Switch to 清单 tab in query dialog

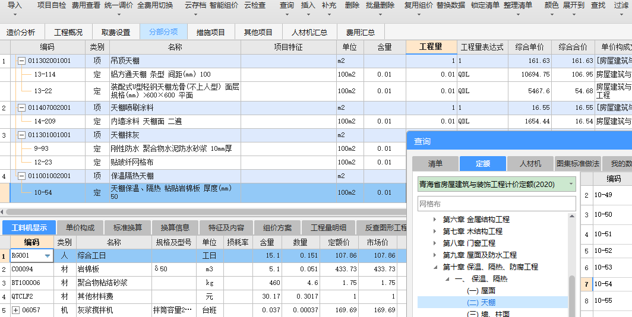pos(435,163)
